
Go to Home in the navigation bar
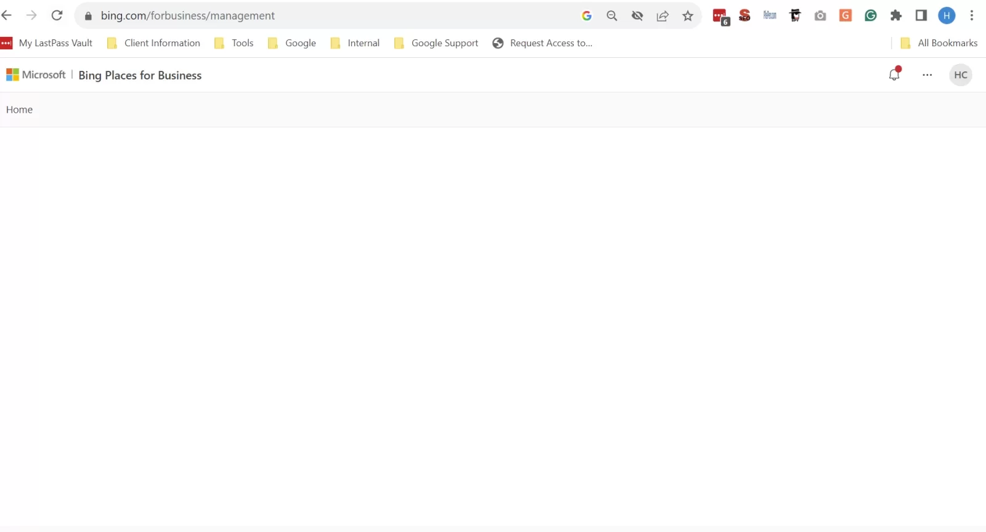point(19,110)
